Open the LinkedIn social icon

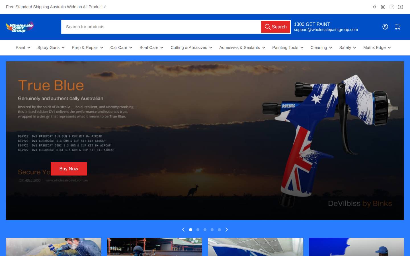pyautogui.click(x=392, y=7)
